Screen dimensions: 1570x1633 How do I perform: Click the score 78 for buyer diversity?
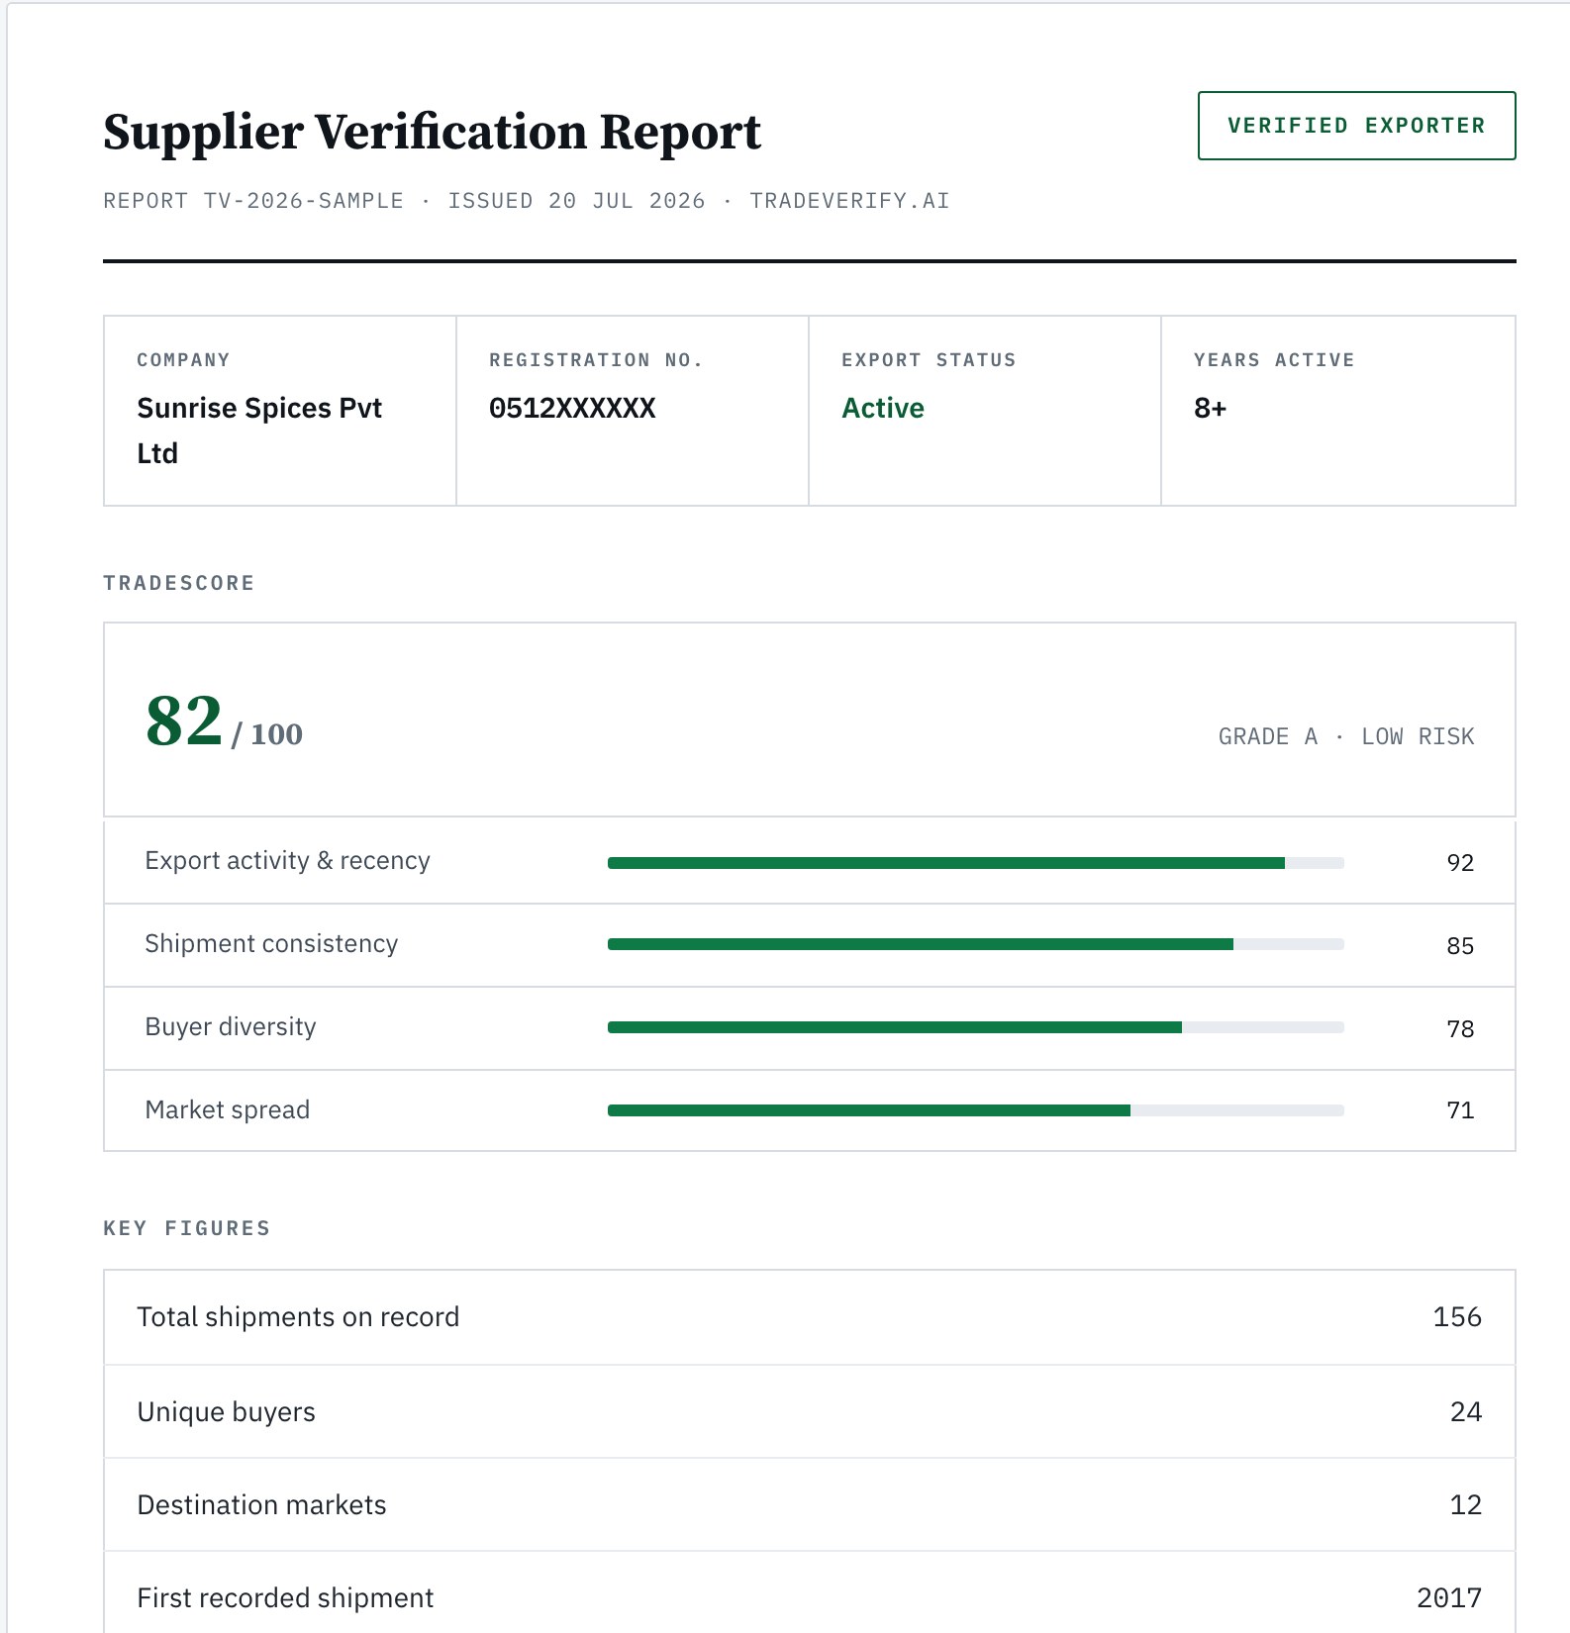point(1460,1029)
